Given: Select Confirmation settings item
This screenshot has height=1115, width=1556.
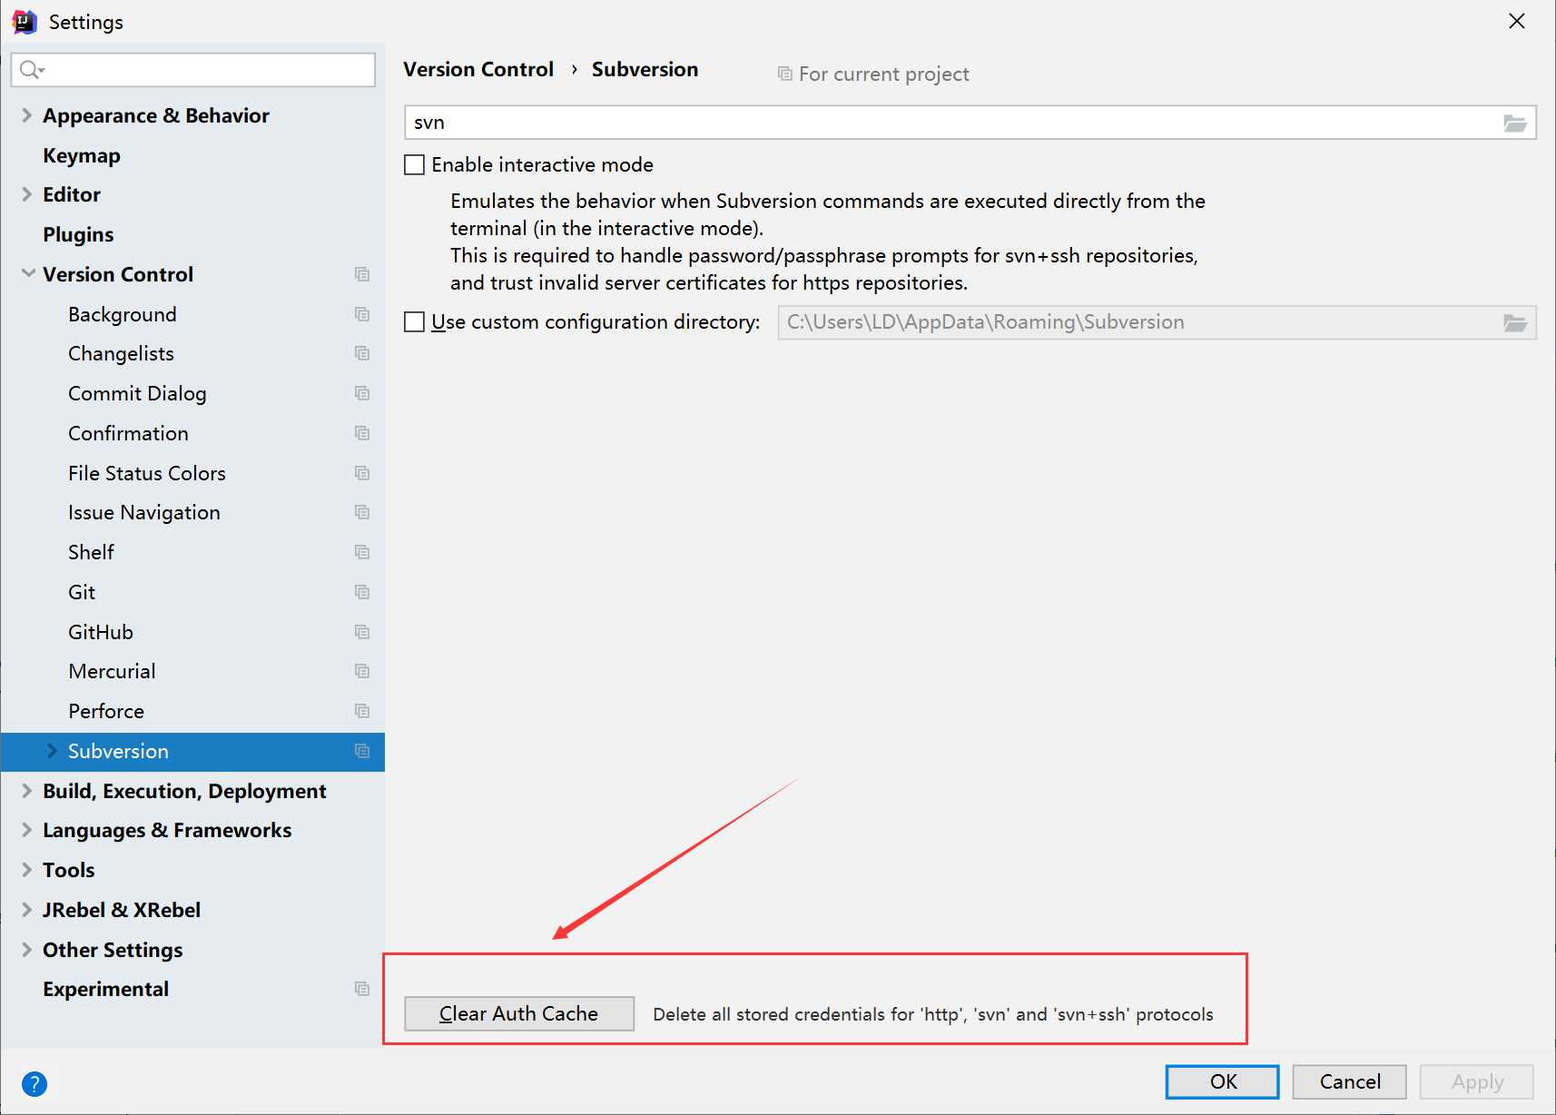Looking at the screenshot, I should coord(128,433).
